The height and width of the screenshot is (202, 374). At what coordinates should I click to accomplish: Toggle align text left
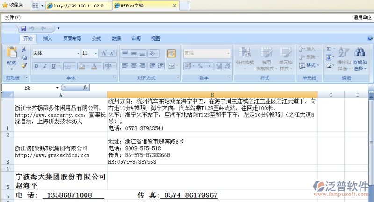(x=125, y=66)
